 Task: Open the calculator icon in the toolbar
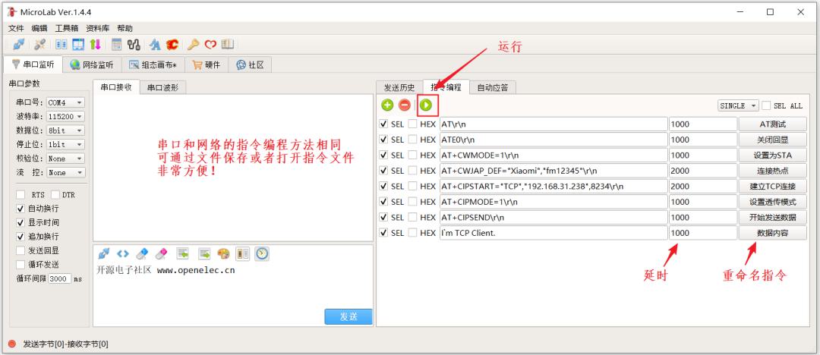(117, 45)
